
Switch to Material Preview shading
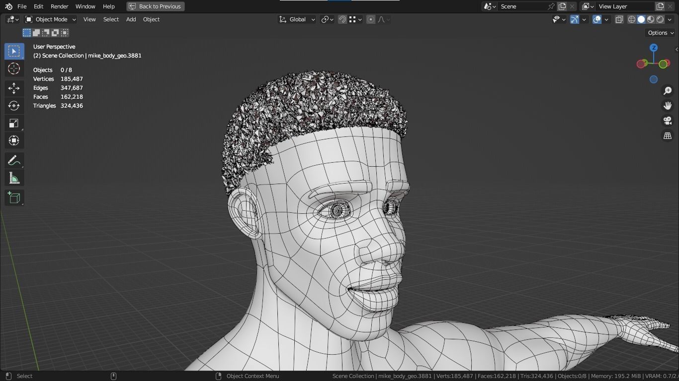(x=651, y=19)
